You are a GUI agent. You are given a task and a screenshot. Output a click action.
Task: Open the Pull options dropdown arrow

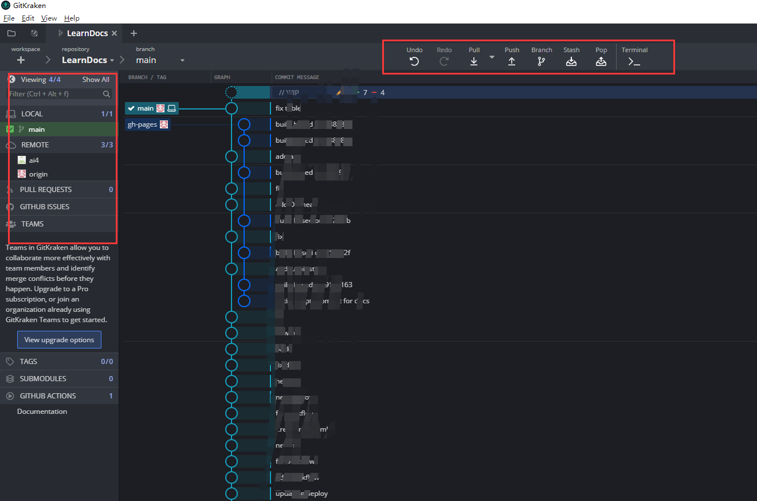[492, 57]
